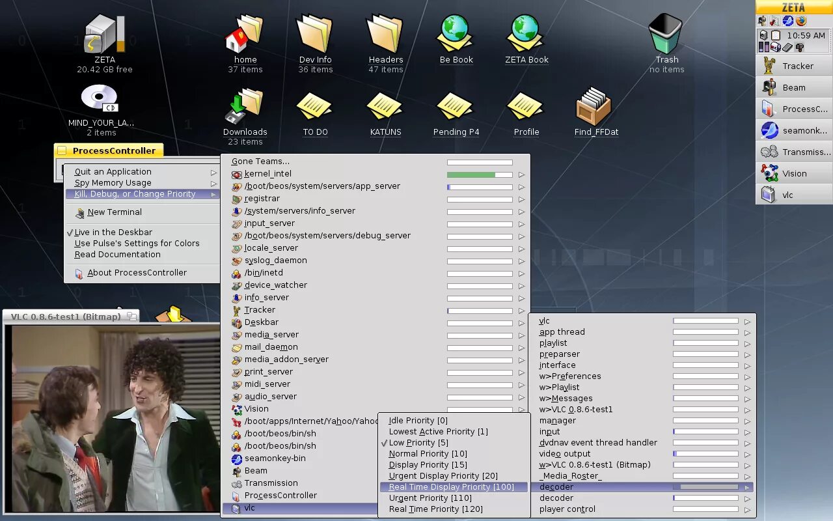Select Tracker in the Deskbar
833x521 pixels.
[x=794, y=66]
